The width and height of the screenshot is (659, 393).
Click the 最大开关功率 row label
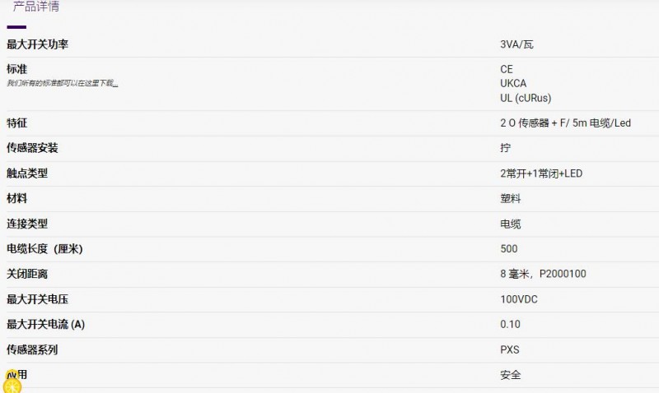pyautogui.click(x=38, y=44)
